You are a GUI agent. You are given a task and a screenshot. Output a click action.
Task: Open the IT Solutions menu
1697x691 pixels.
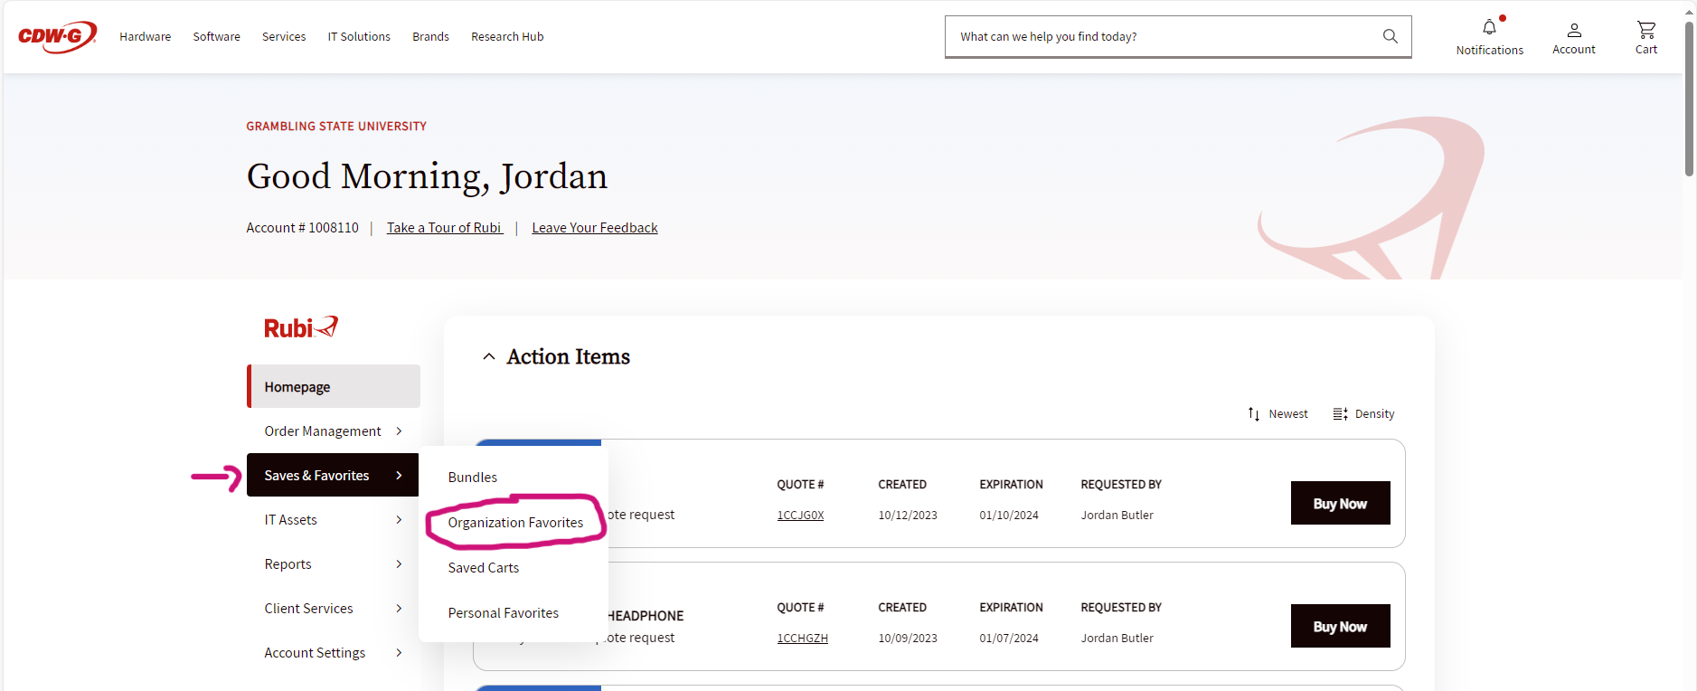[359, 36]
